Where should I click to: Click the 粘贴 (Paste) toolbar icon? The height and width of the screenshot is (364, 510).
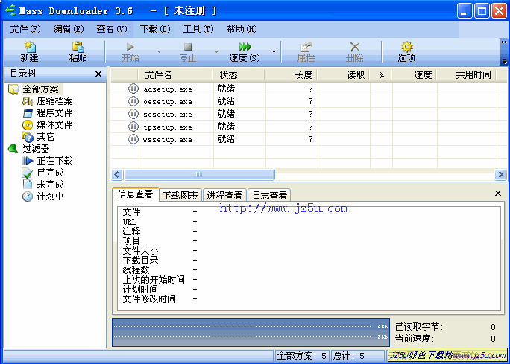[78, 52]
